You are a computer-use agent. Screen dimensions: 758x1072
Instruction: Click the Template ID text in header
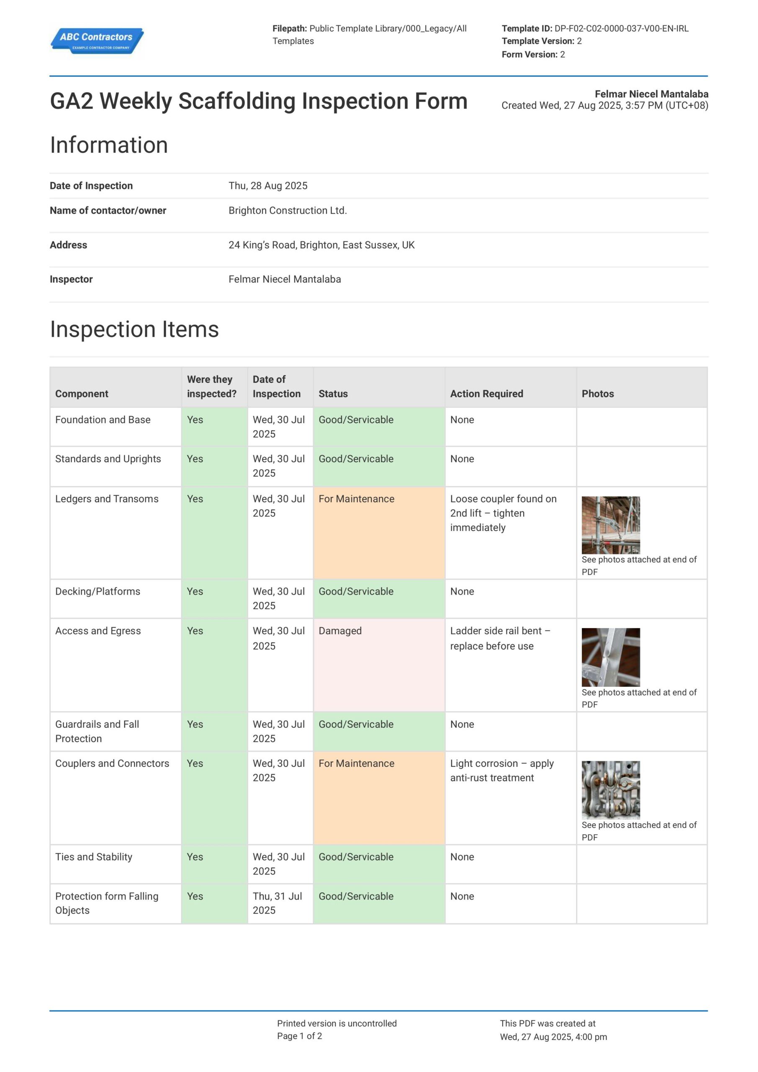pos(595,28)
